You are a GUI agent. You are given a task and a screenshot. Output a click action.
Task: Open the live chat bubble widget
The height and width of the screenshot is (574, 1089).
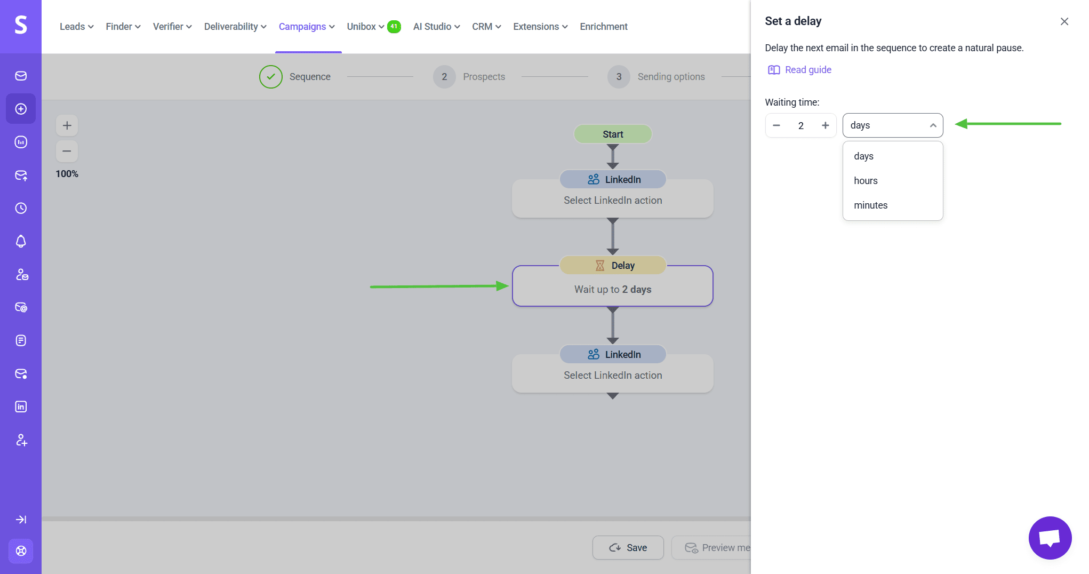tap(1050, 538)
